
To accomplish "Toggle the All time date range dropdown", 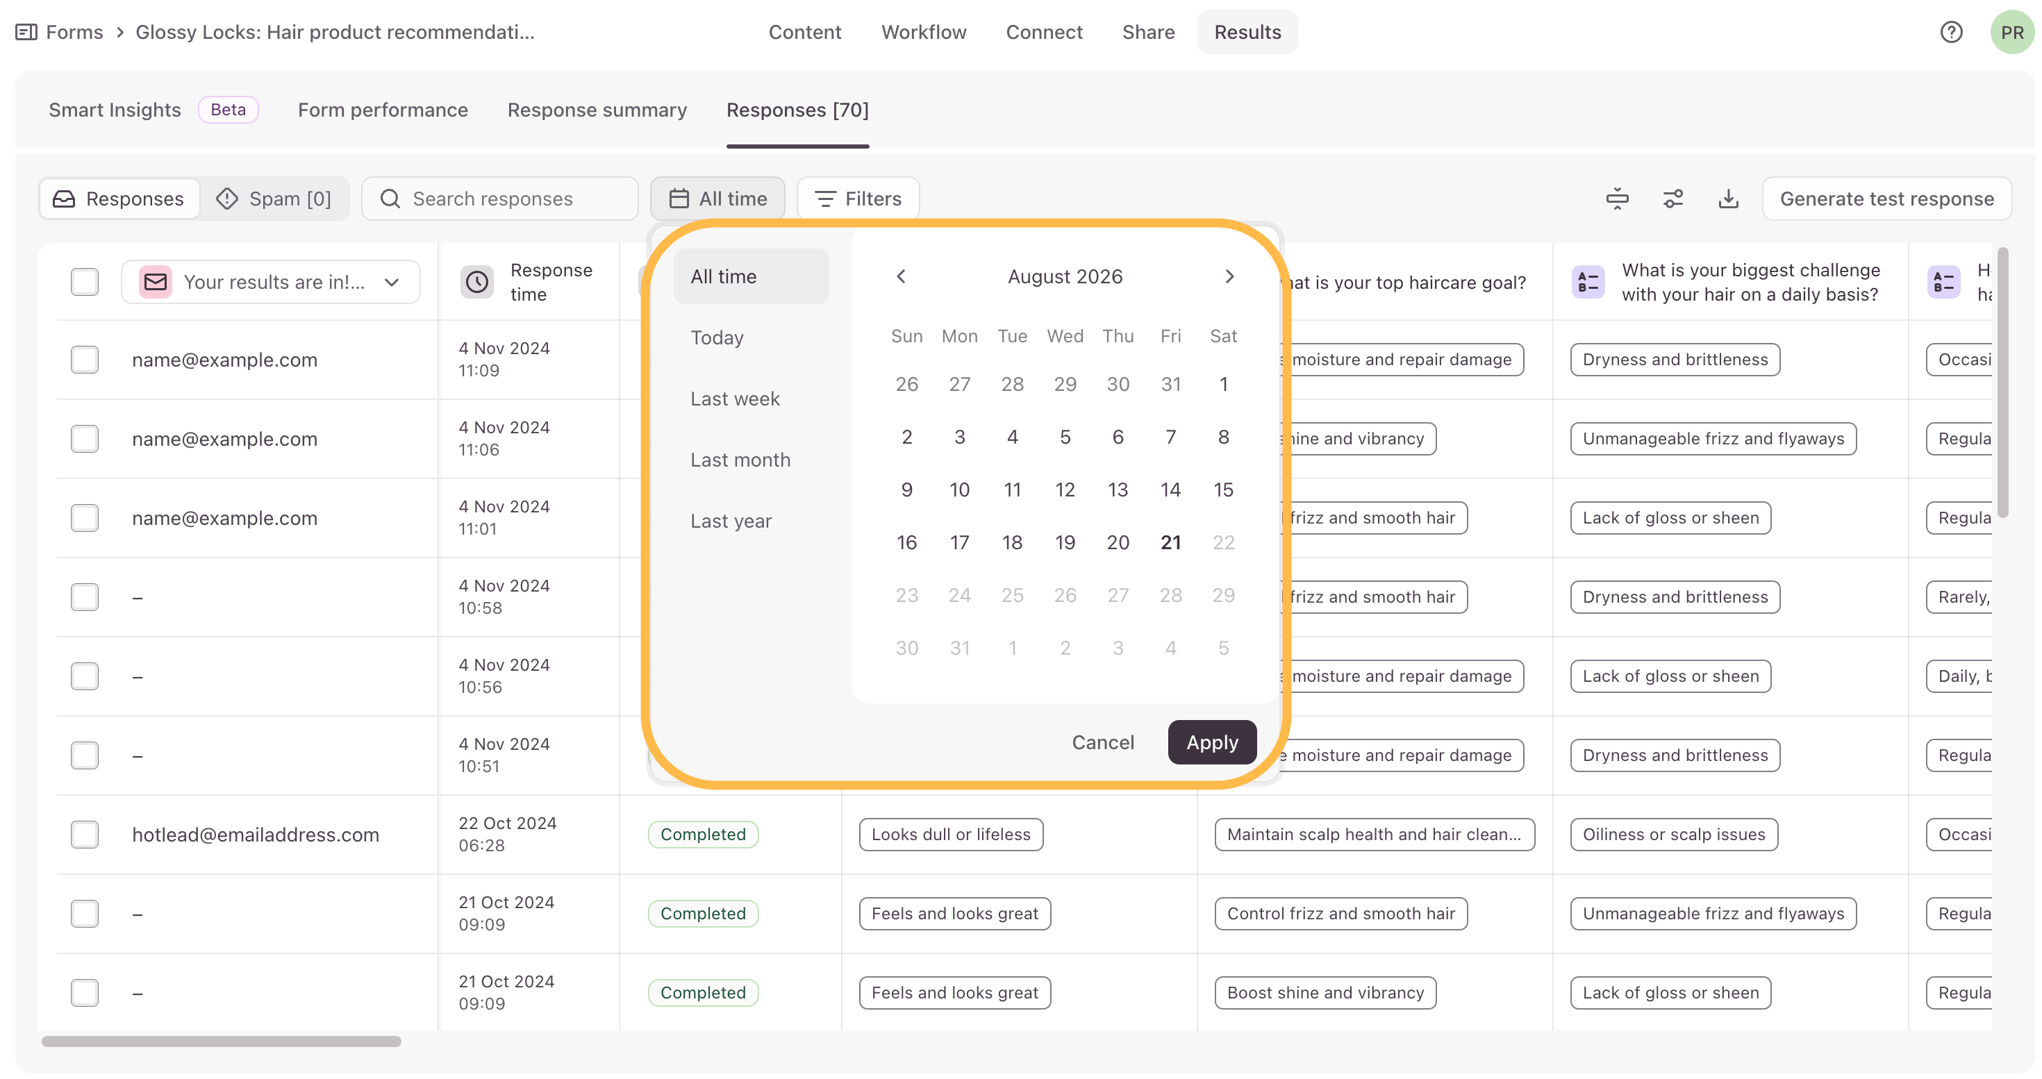I will 717,199.
